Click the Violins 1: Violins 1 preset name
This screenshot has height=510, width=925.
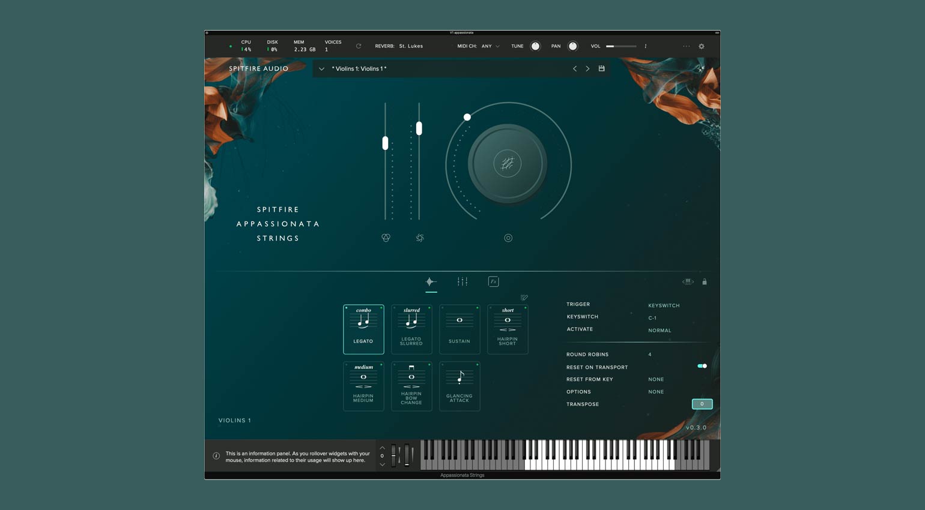[x=359, y=69]
